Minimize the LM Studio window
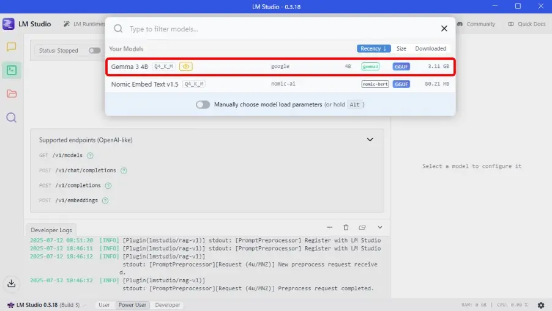This screenshot has width=552, height=311. coord(495,6)
